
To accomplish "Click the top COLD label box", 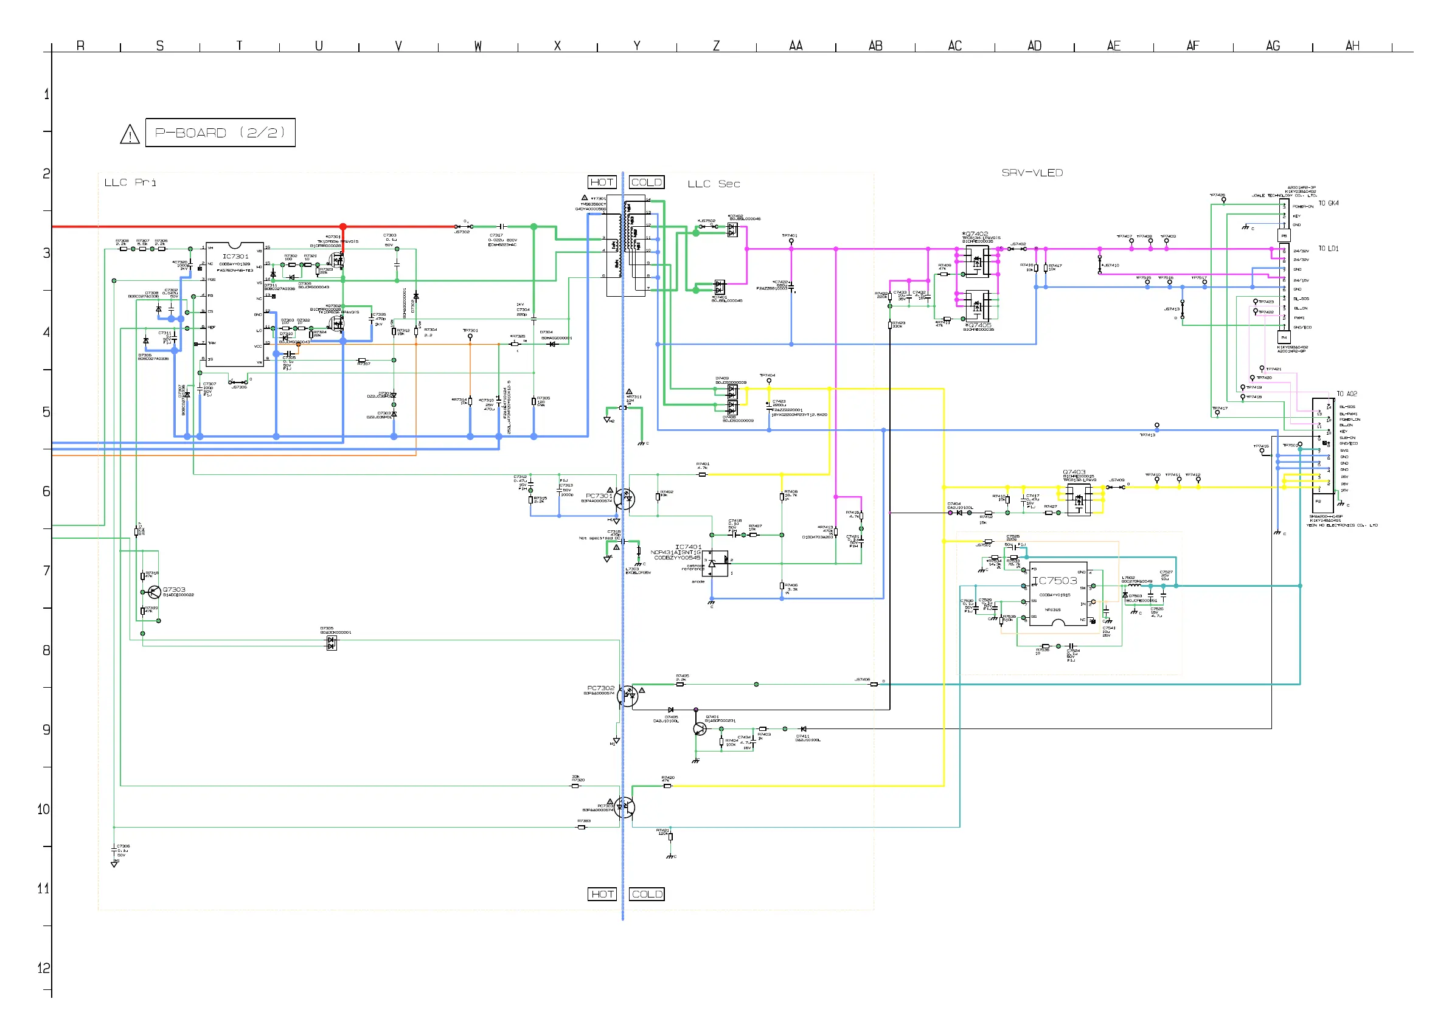I will point(646,182).
